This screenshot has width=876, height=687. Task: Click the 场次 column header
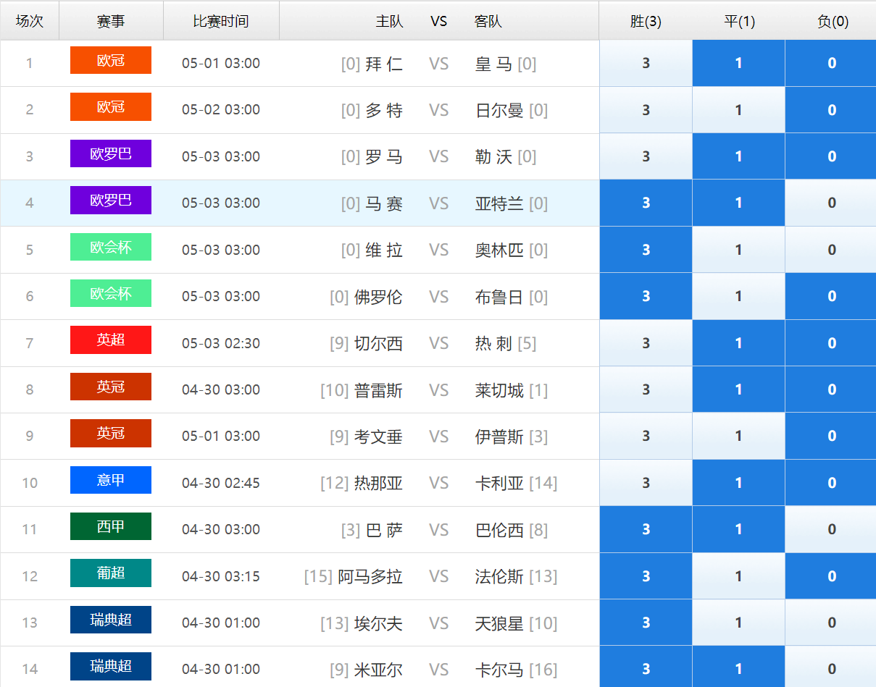(30, 21)
